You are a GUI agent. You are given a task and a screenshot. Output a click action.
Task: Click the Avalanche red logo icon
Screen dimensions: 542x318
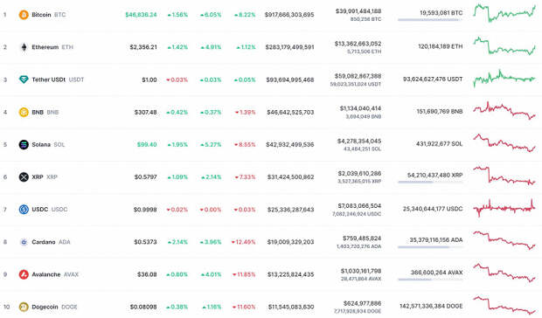click(24, 274)
